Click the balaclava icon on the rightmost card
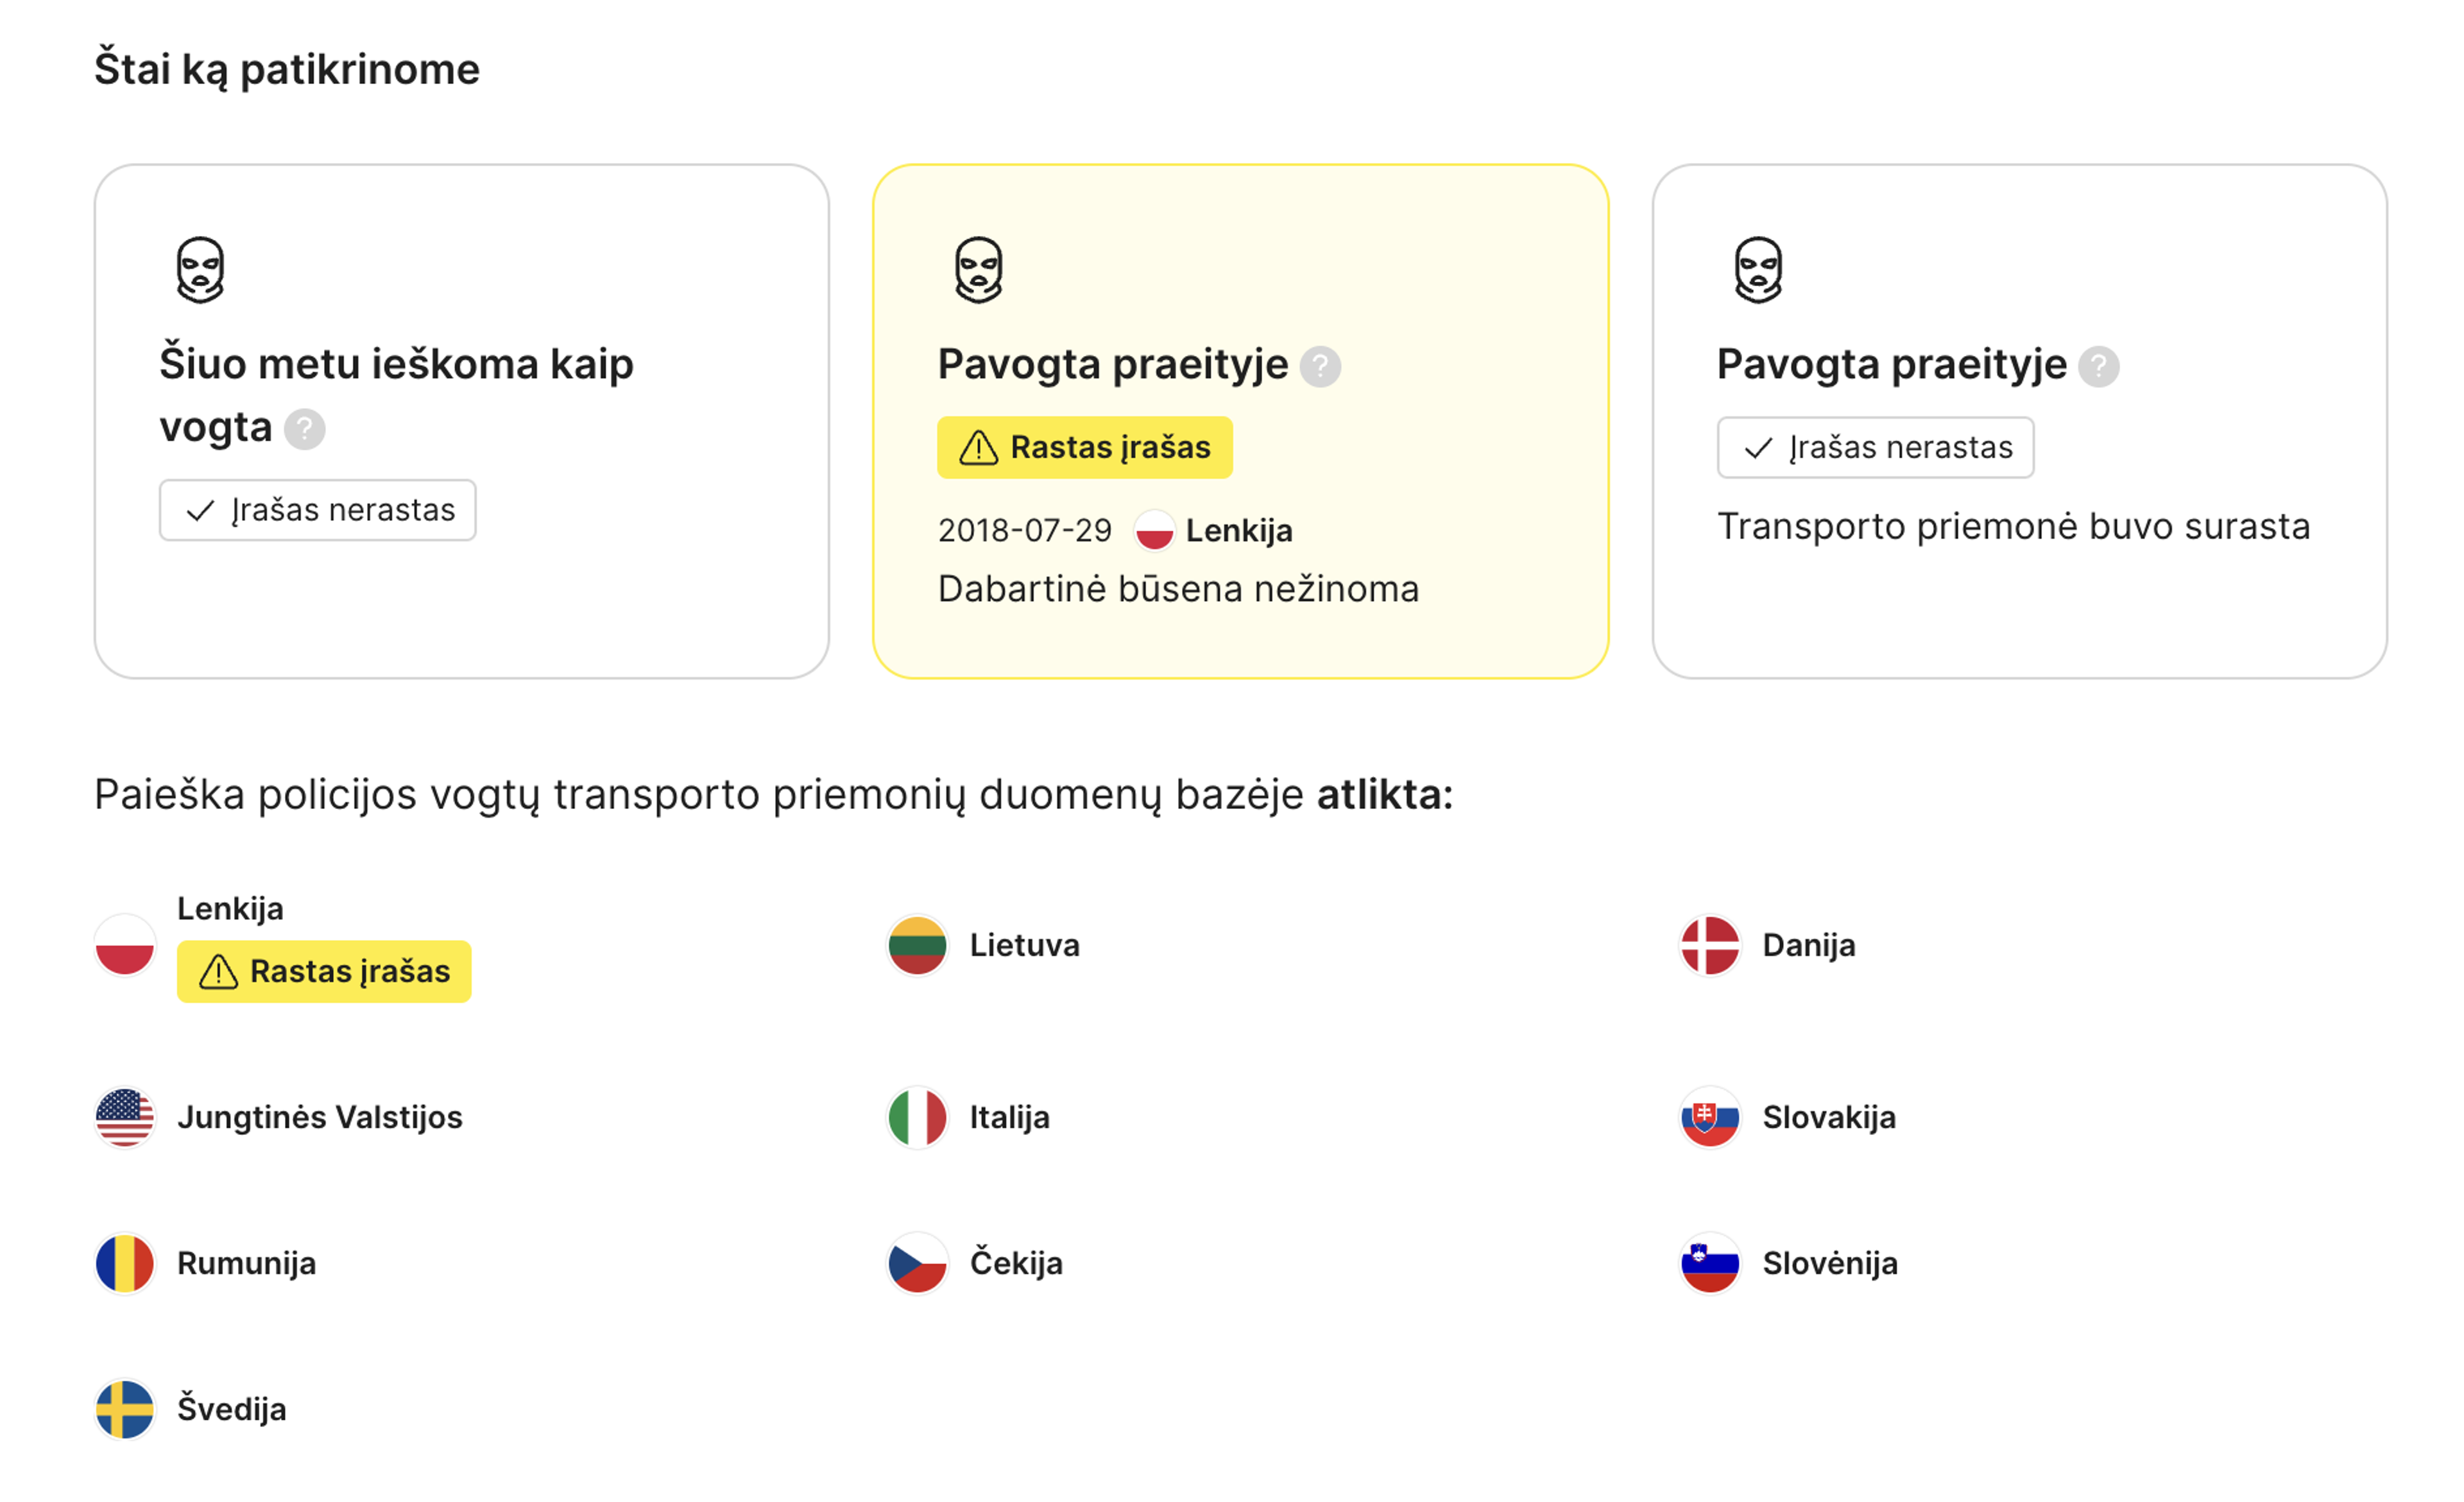Screen dimensions: 2464x1502 (x=1758, y=268)
